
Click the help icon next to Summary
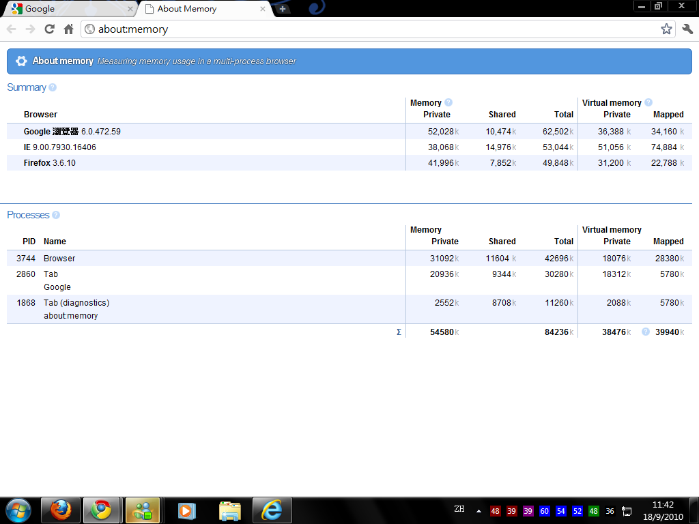tap(53, 87)
